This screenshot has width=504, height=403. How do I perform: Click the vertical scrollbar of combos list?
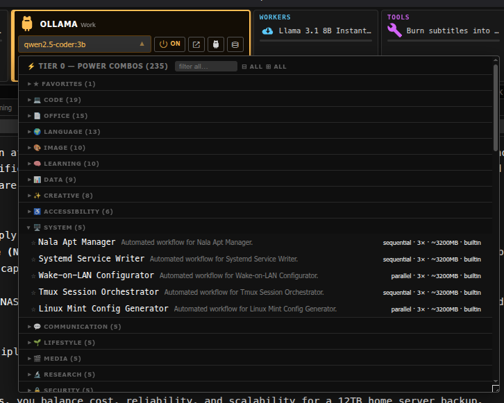(x=496, y=108)
